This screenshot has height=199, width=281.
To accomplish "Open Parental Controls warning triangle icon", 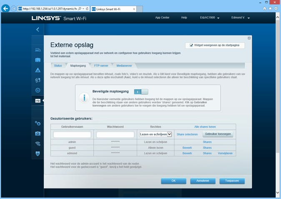I will (38, 70).
